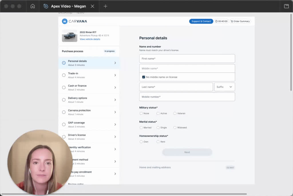Viewport: 293px width, 196px height.
Task: Click the In progress status badge
Action: pyautogui.click(x=110, y=51)
